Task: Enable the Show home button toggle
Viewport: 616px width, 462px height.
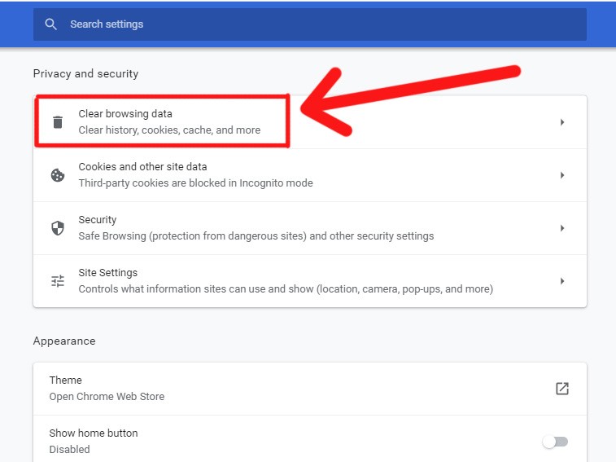Action: coord(555,442)
